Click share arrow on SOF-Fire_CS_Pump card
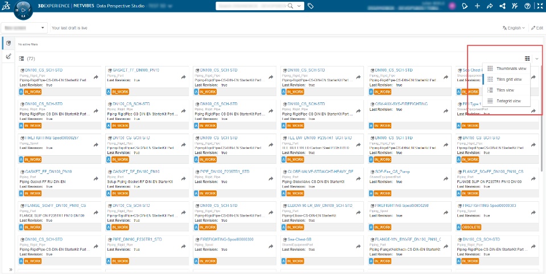This screenshot has height=274, width=546. [x=445, y=178]
